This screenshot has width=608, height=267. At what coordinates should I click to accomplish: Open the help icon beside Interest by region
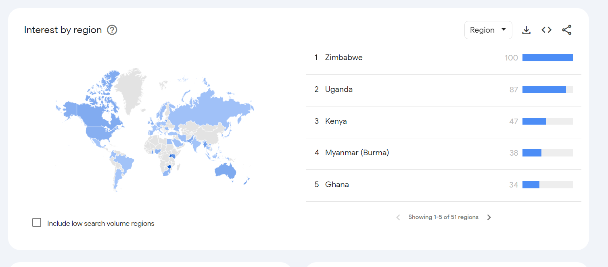(112, 30)
